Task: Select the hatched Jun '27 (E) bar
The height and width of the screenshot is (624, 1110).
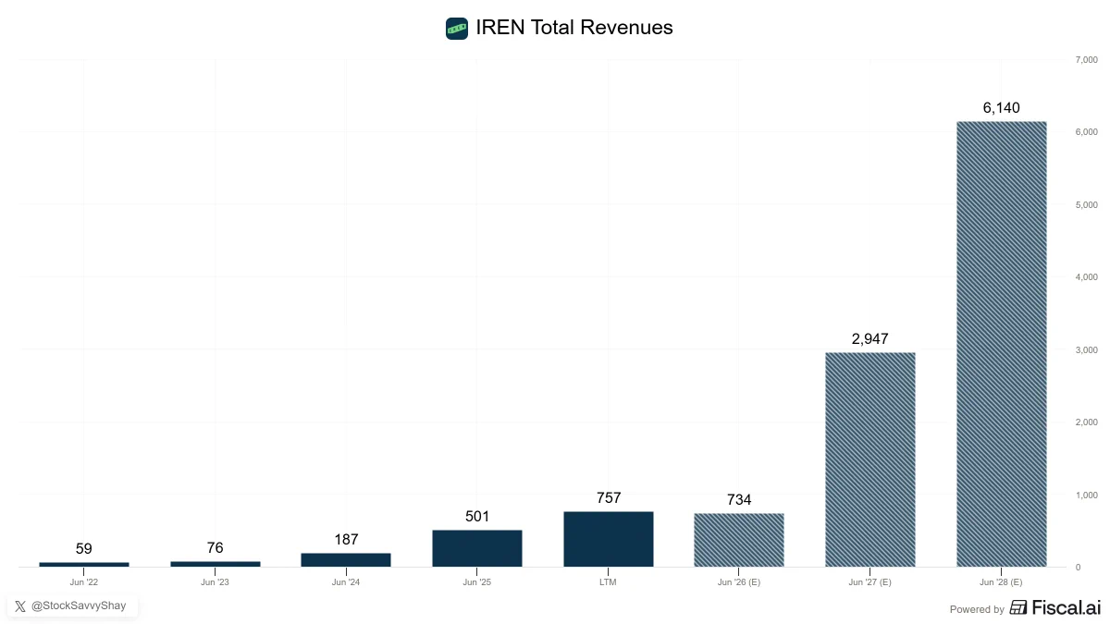Action: (870, 459)
